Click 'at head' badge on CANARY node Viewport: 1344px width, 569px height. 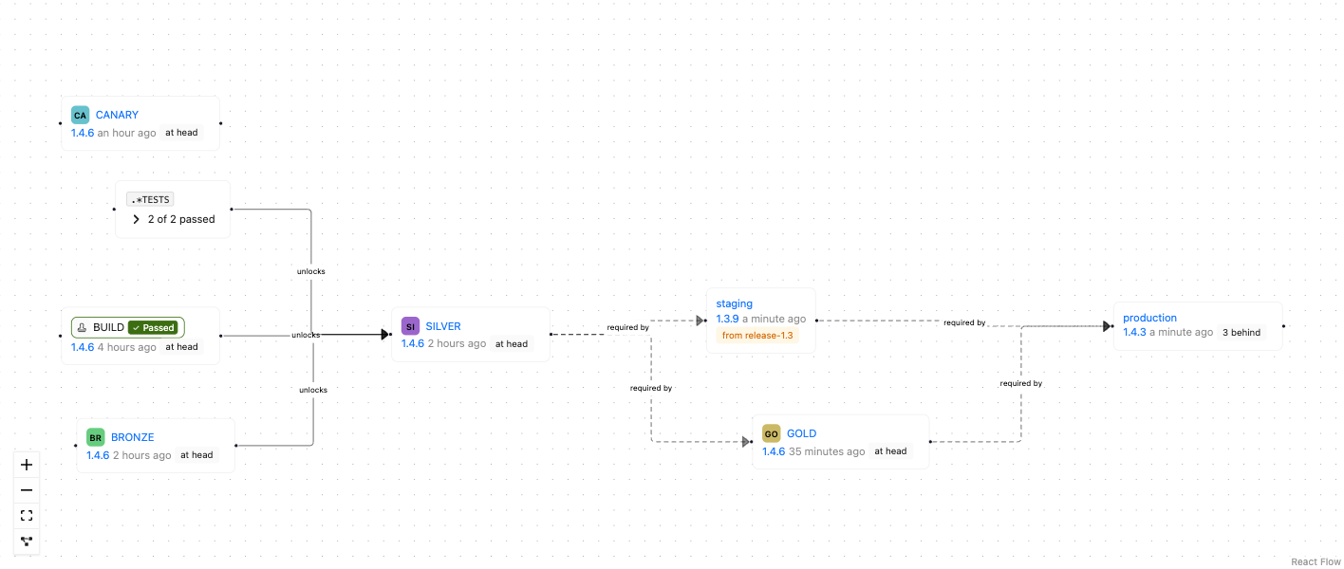click(x=181, y=133)
